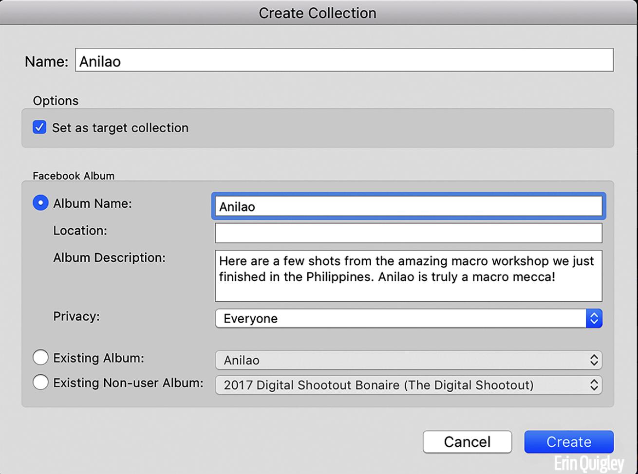The height and width of the screenshot is (474, 638).
Task: Click chevron arrows on the Digital Shootout Bonaire selector
Action: point(594,385)
